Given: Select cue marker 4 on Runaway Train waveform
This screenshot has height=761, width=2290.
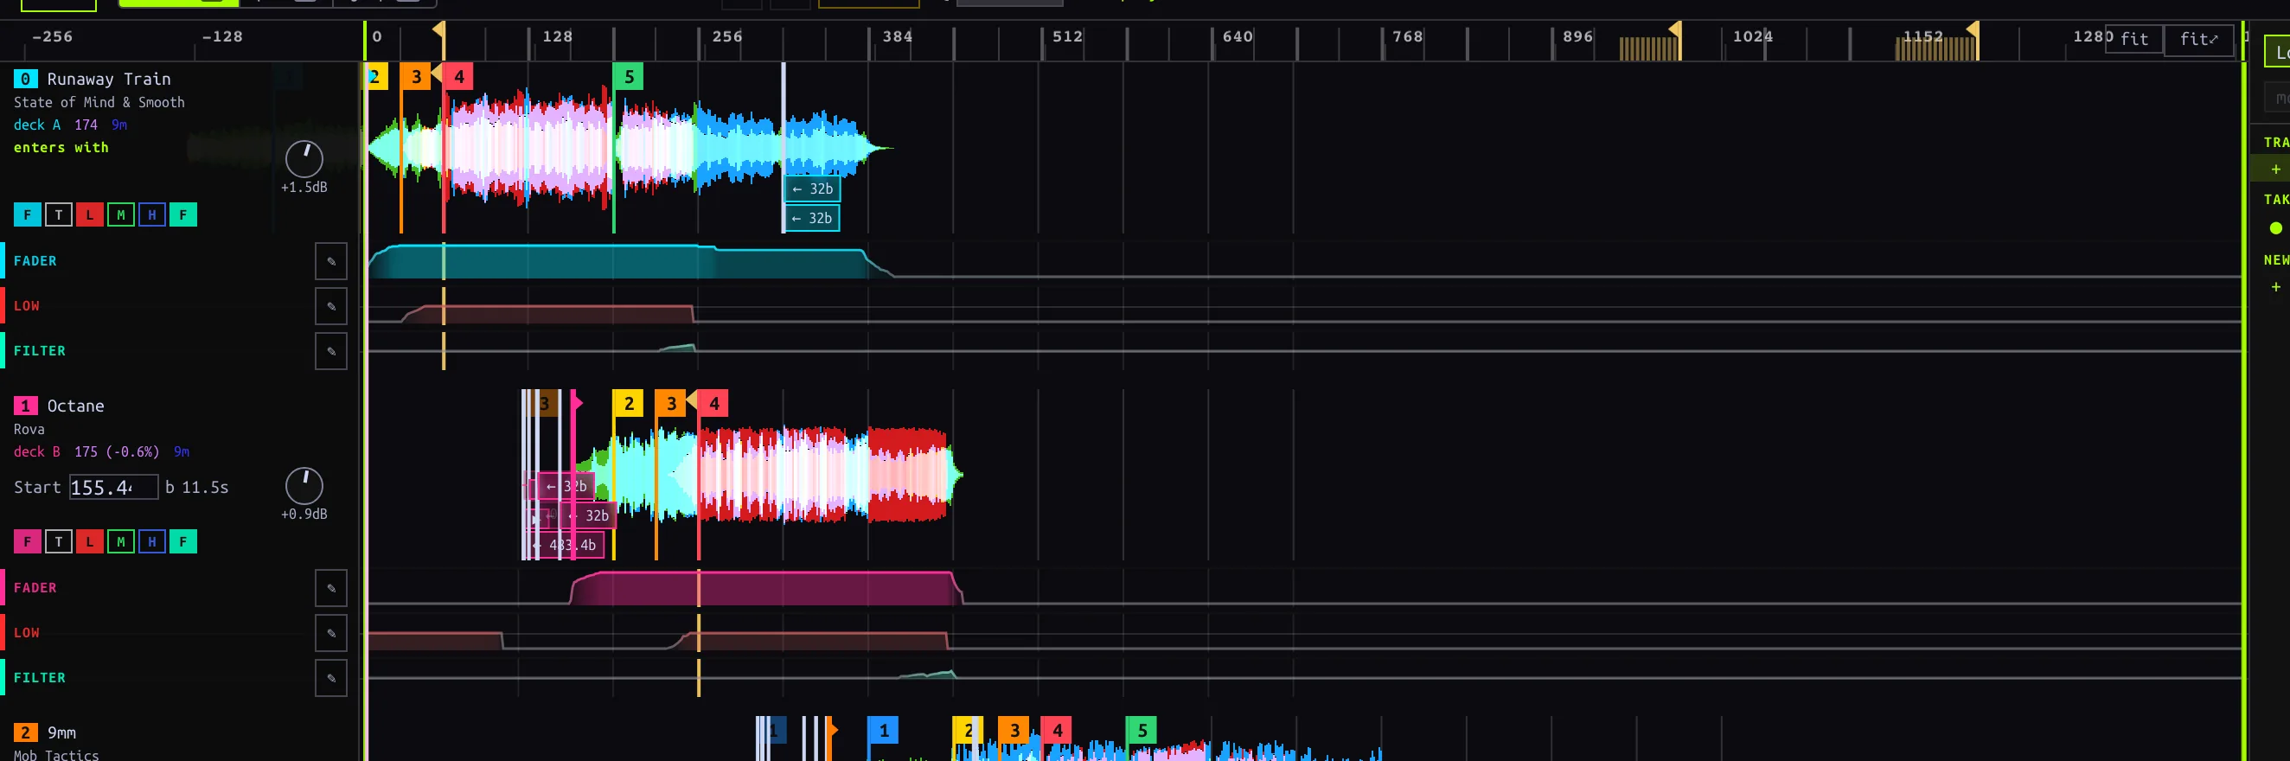Looking at the screenshot, I should [458, 76].
